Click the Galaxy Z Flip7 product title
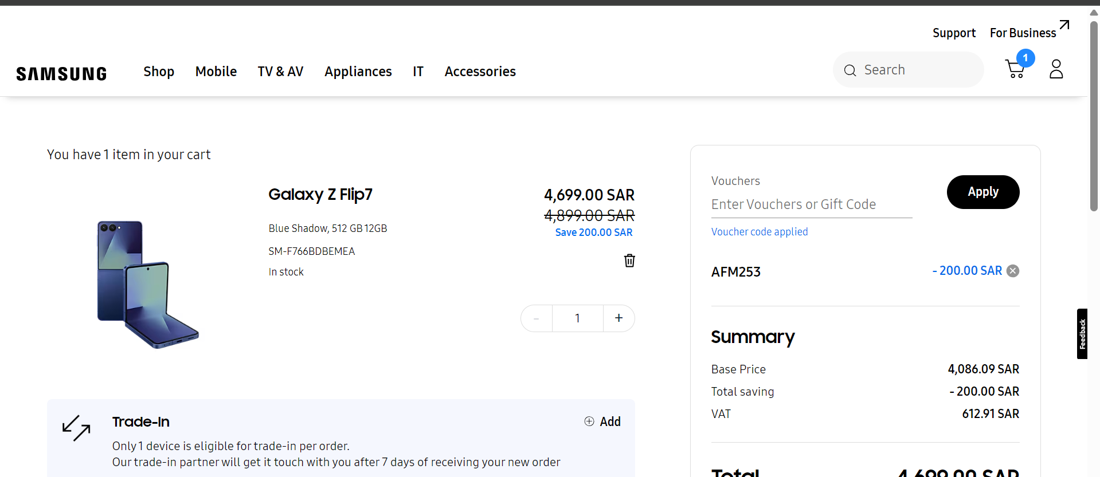 coord(320,195)
